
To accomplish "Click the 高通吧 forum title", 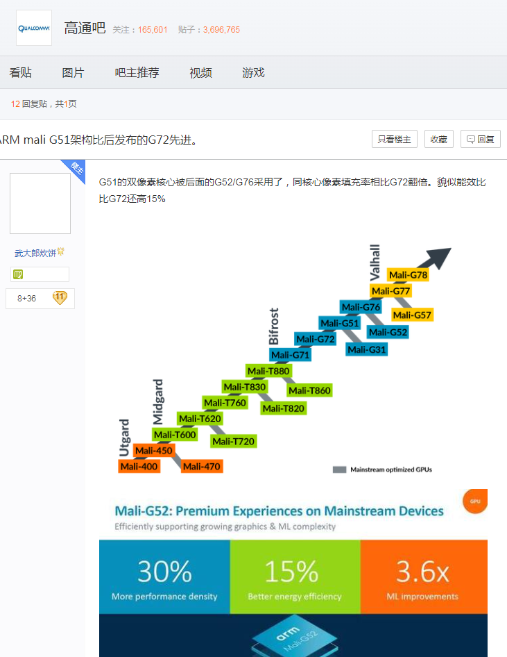I will (x=85, y=28).
